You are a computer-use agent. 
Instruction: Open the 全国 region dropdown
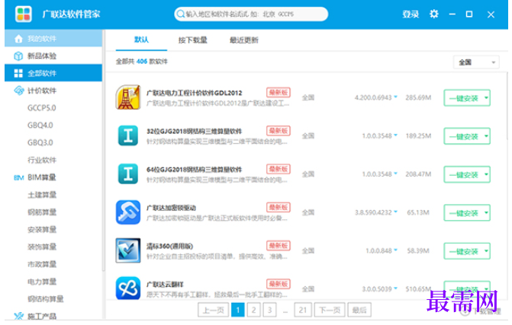[x=476, y=62]
